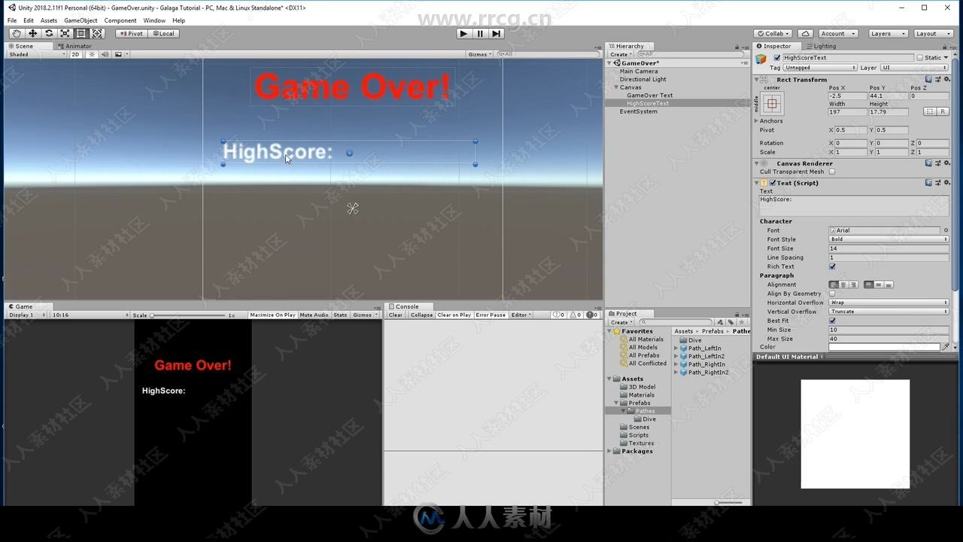Select center horizontal text alignment
Viewport: 963px width, 542px height.
(x=843, y=285)
